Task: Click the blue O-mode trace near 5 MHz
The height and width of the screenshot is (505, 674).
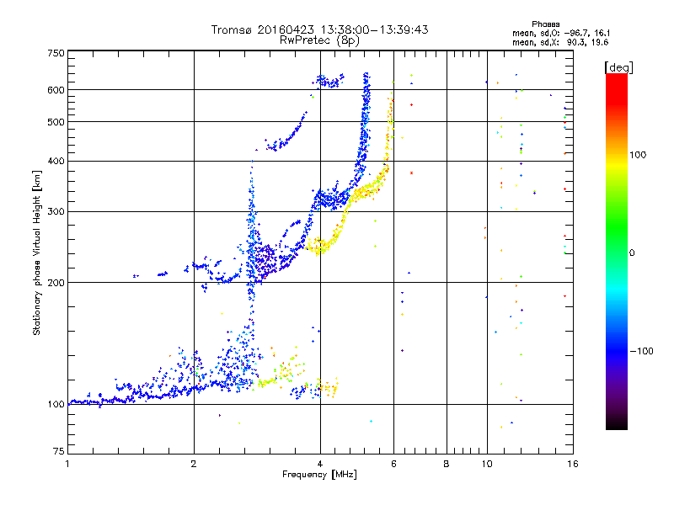Action: click(365, 129)
